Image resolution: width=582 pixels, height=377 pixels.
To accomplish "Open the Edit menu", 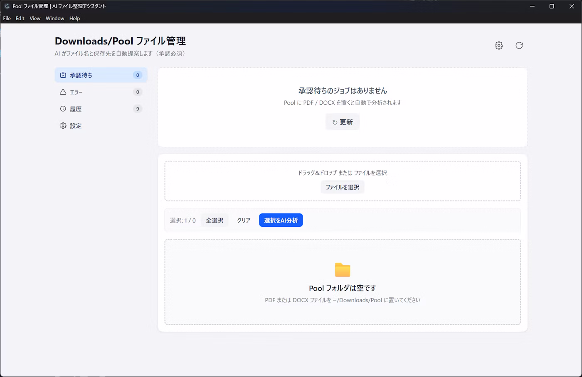I will [20, 18].
